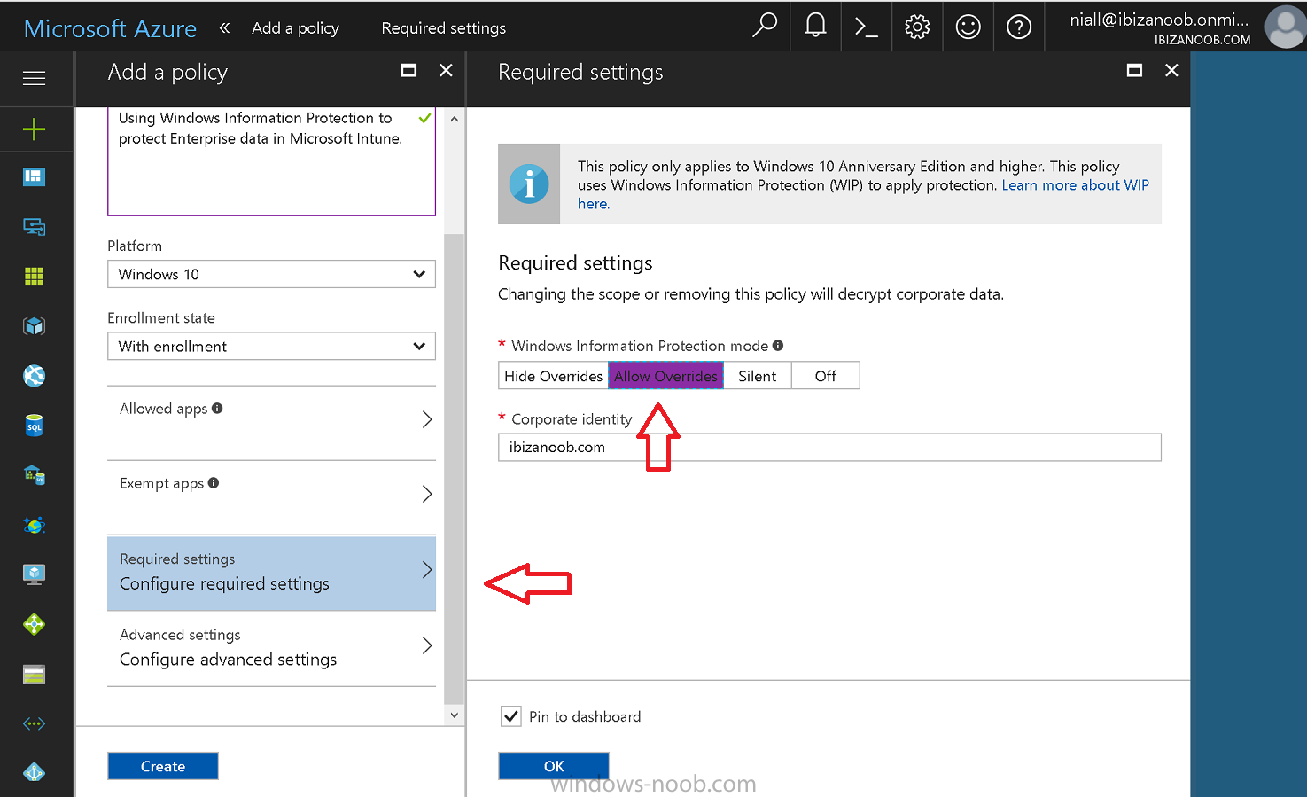
Task: Click Required settings breadcrumb
Action: 443,27
